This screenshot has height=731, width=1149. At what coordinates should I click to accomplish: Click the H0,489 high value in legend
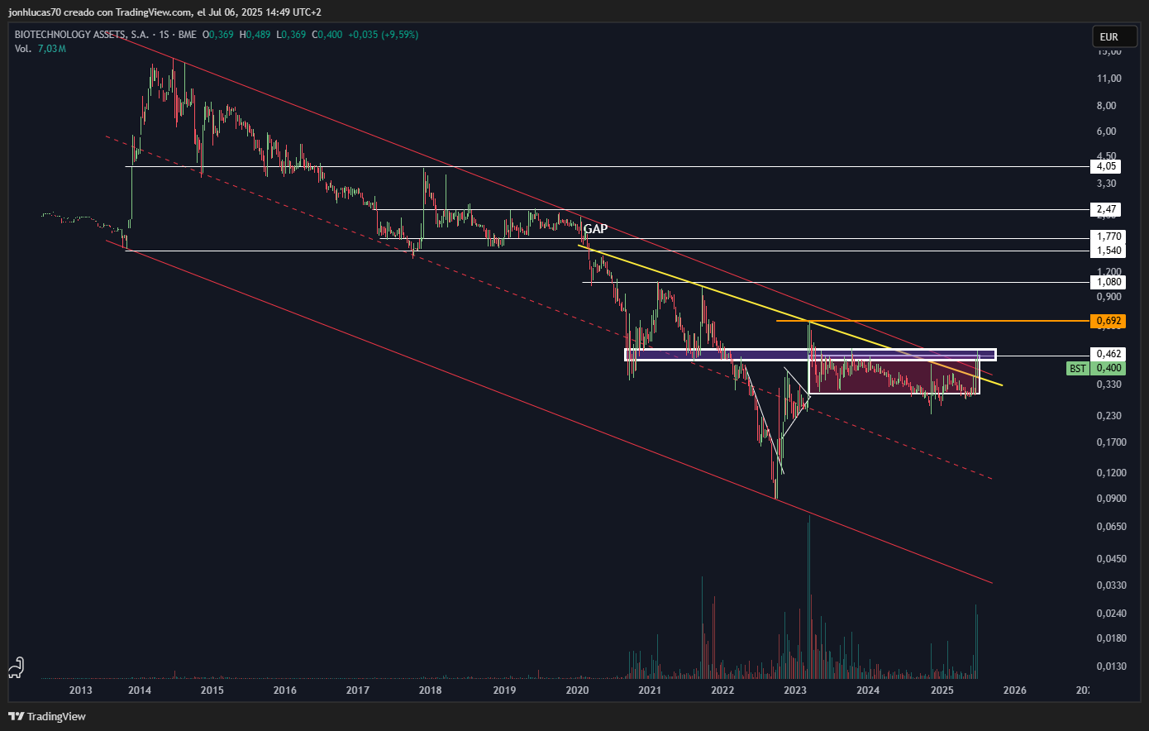click(x=255, y=35)
